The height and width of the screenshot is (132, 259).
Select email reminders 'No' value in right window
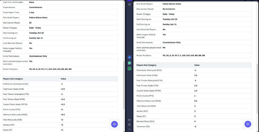(164, 47)
